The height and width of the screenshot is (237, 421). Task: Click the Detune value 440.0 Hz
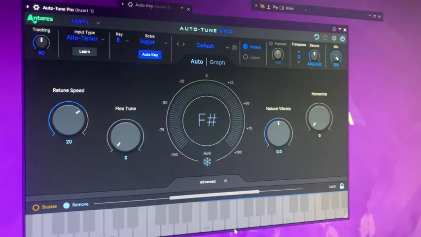[x=315, y=64]
